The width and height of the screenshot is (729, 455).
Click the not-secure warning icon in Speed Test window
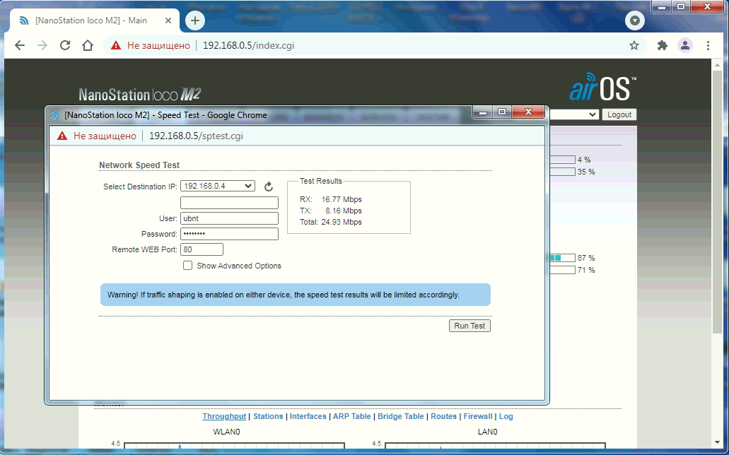click(62, 136)
